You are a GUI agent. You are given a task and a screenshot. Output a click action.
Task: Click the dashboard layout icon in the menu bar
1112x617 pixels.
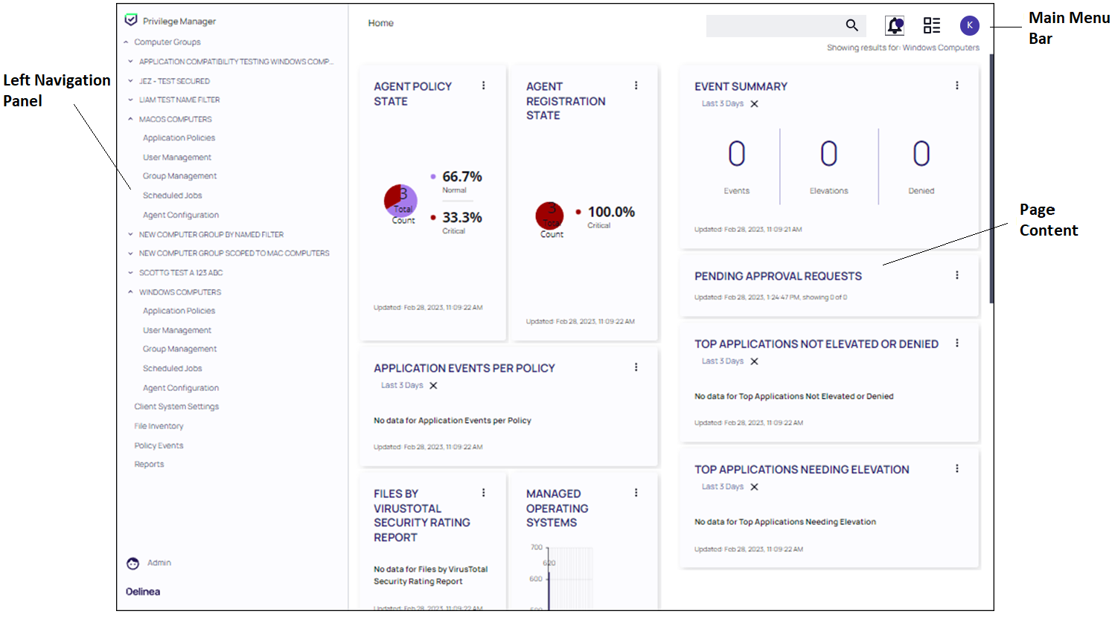click(x=931, y=25)
